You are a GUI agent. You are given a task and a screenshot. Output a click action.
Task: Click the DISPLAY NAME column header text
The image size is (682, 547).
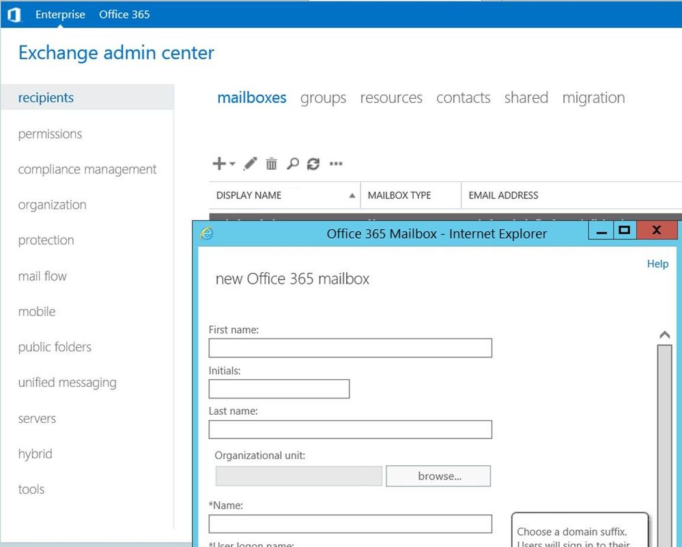248,196
